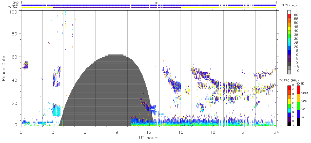311x143 pixels.
Task: Click the ELEV colorbar label '30'
Action: (296, 39)
